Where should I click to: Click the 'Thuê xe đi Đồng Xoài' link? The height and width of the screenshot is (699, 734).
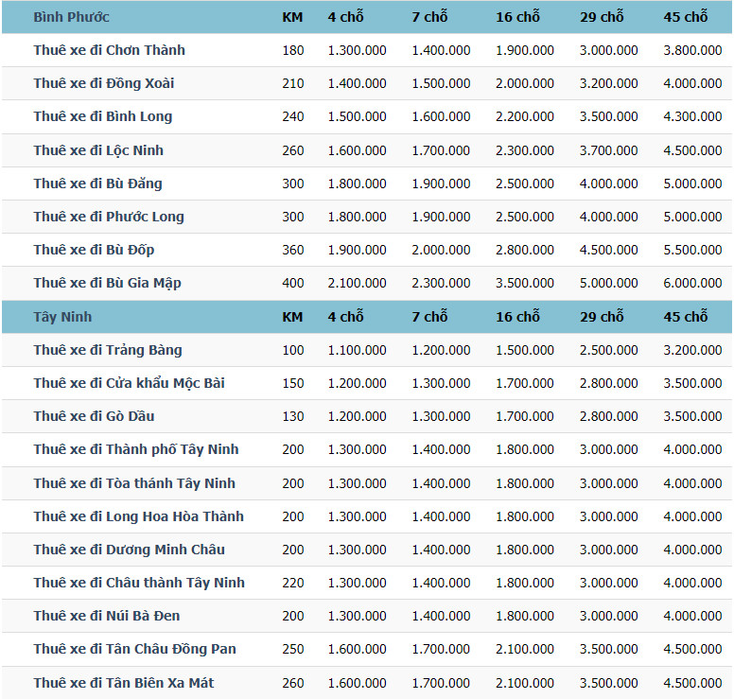pyautogui.click(x=103, y=83)
